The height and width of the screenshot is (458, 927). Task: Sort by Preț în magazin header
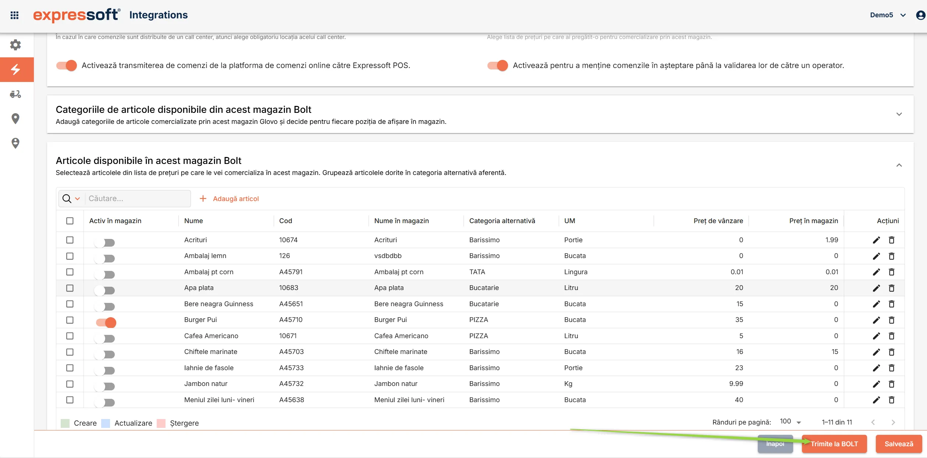(814, 221)
